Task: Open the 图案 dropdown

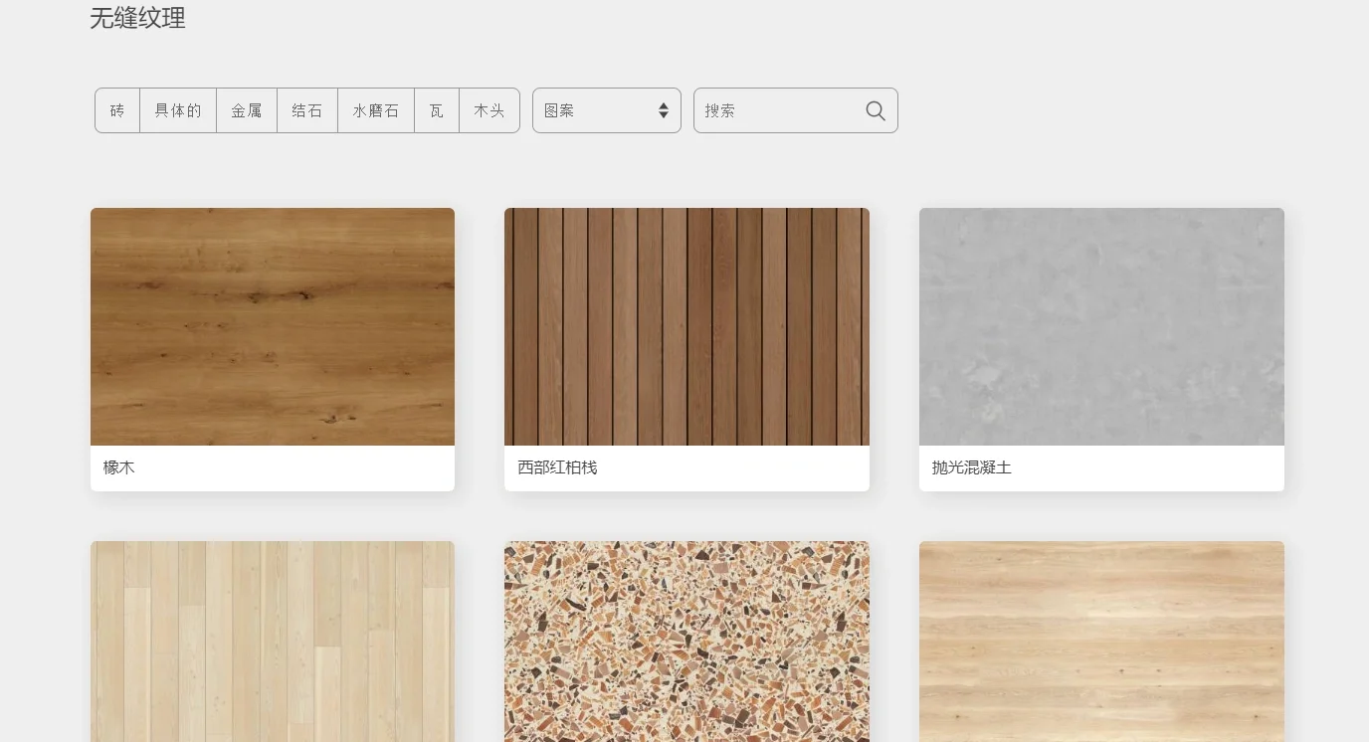Action: [607, 110]
